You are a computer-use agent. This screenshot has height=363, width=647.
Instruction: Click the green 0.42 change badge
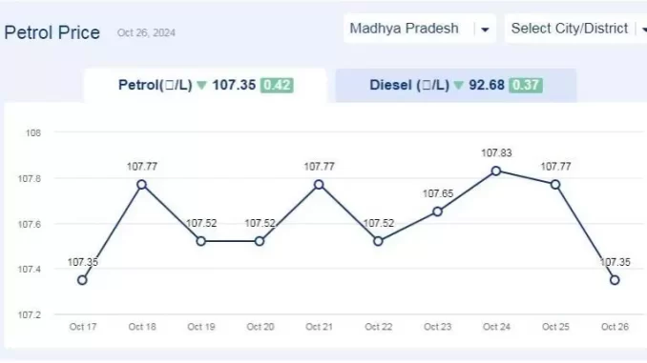click(x=277, y=86)
